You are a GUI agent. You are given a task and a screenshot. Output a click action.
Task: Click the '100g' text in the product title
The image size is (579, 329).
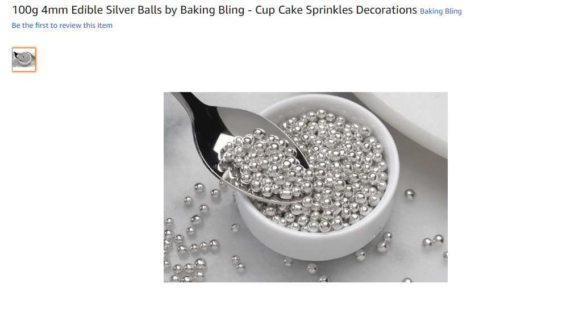tap(25, 10)
